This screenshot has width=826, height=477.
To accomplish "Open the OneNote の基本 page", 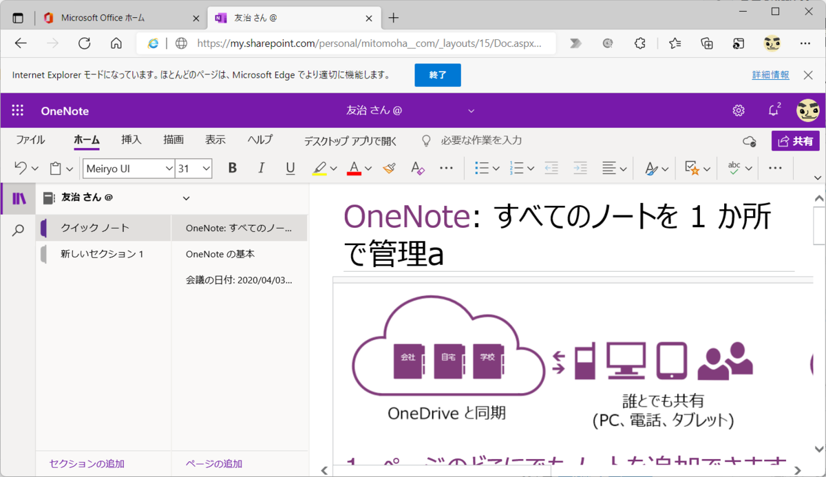I will click(240, 254).
